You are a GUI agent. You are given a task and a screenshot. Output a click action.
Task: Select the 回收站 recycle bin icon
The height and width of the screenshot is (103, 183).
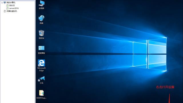click(x=41, y=34)
